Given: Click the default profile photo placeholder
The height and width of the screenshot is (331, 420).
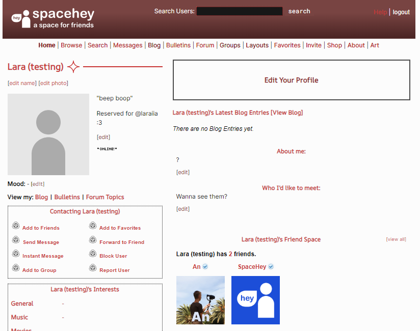Looking at the screenshot, I should [48, 134].
